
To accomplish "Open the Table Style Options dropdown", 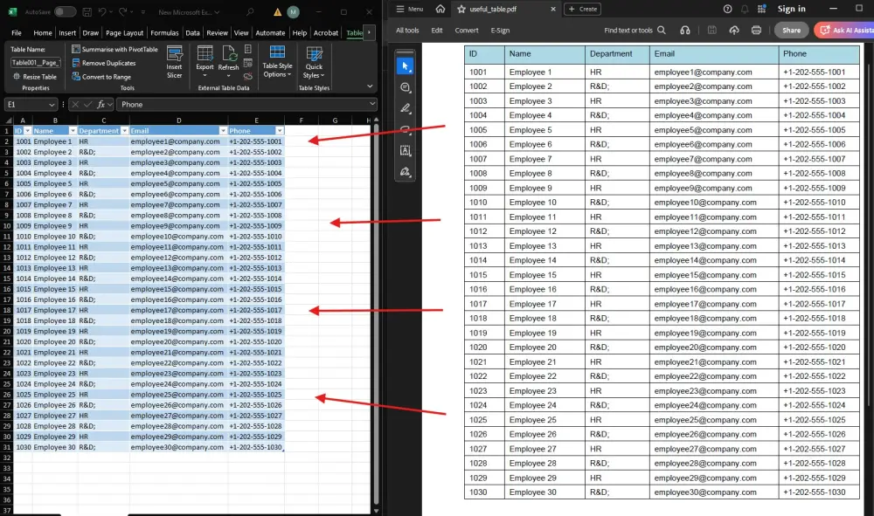I will pyautogui.click(x=277, y=63).
